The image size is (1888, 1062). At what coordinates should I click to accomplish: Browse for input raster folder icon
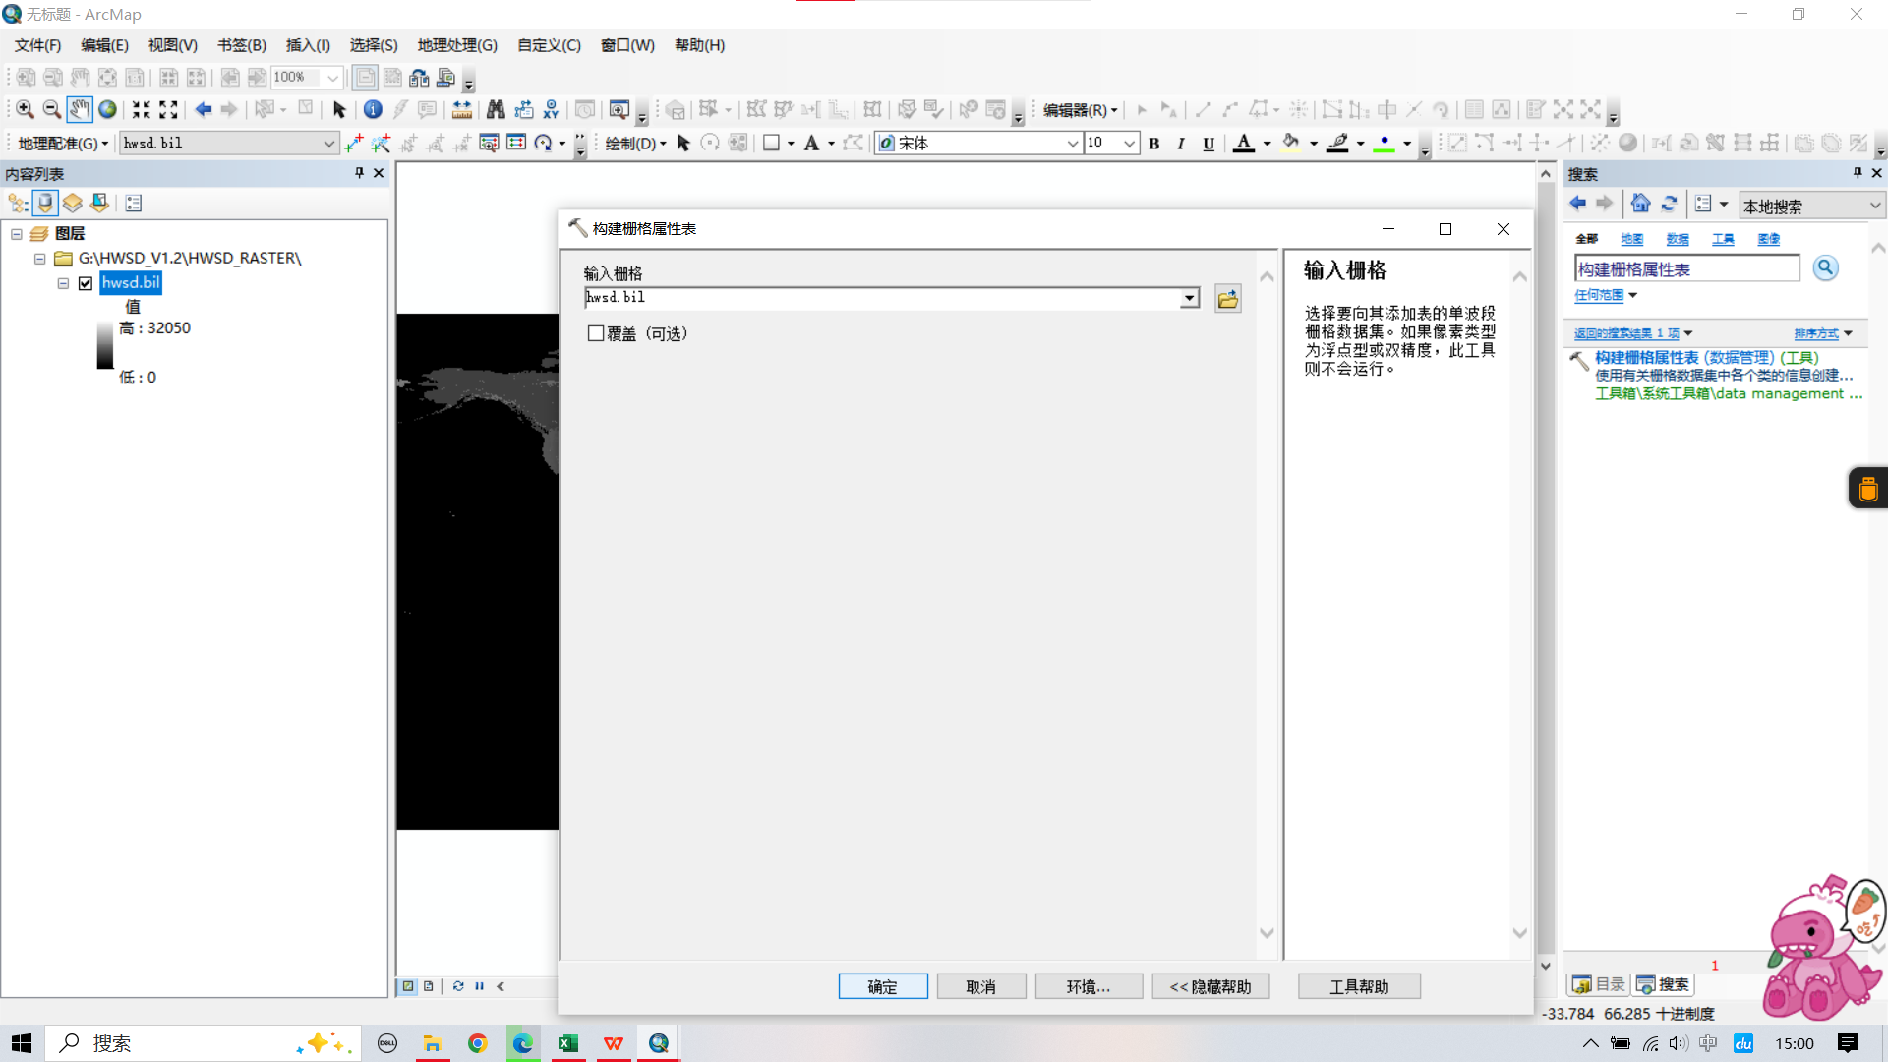click(x=1227, y=299)
